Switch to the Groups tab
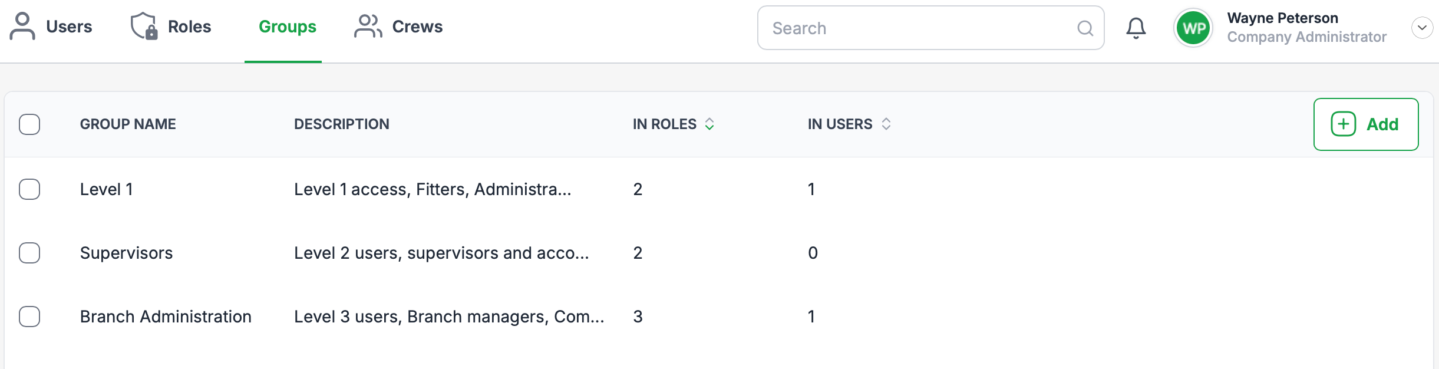The width and height of the screenshot is (1439, 369). (287, 27)
